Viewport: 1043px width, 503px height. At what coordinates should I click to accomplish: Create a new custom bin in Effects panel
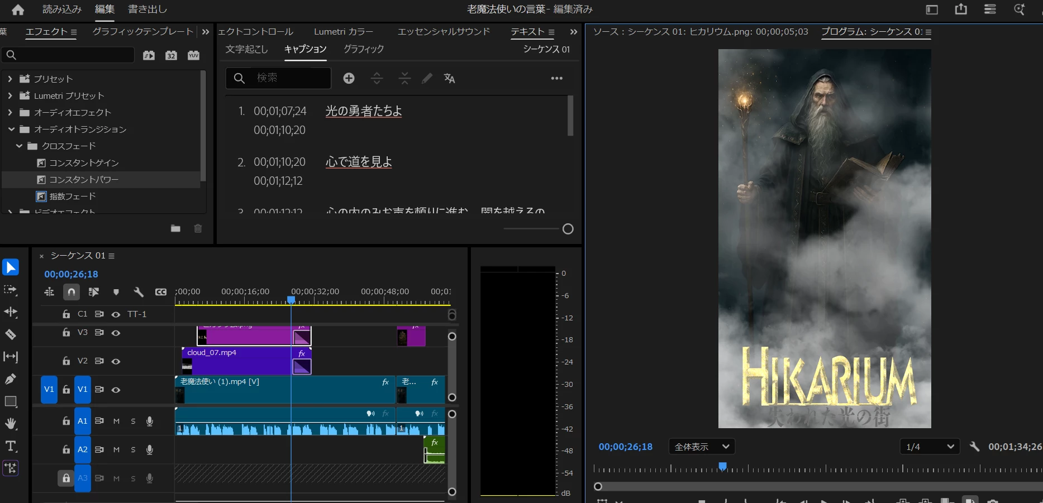click(175, 228)
